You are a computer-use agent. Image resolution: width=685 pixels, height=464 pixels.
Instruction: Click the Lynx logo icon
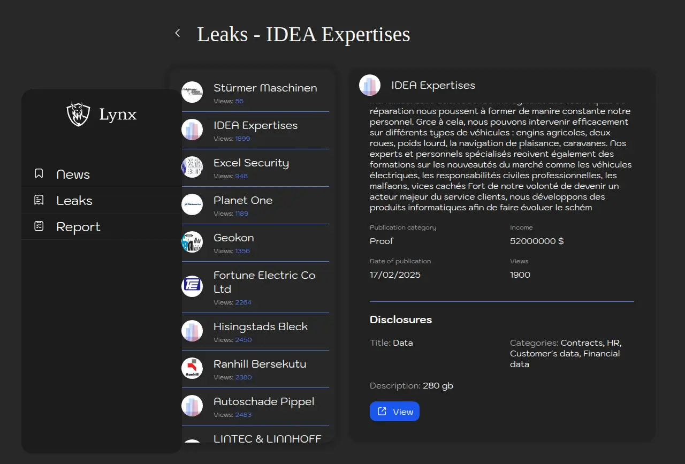[78, 114]
